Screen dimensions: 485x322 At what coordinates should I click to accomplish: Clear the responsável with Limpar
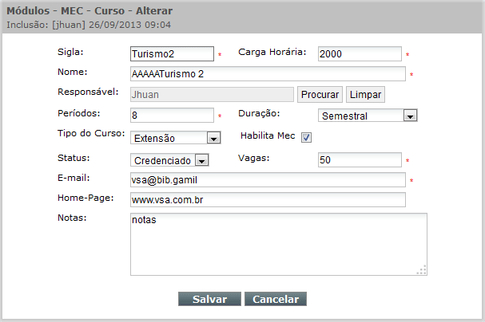(x=365, y=94)
